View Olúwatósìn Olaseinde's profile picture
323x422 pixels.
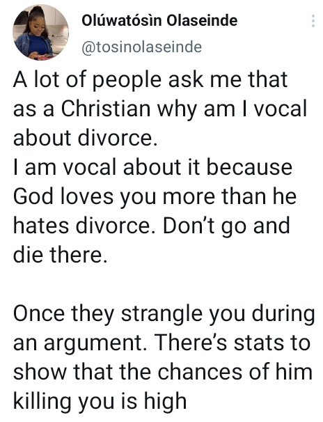(x=41, y=33)
